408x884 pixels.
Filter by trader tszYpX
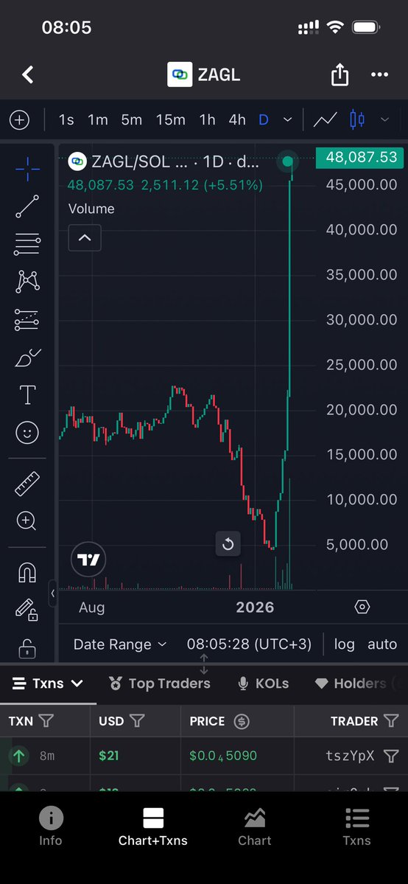(x=391, y=756)
